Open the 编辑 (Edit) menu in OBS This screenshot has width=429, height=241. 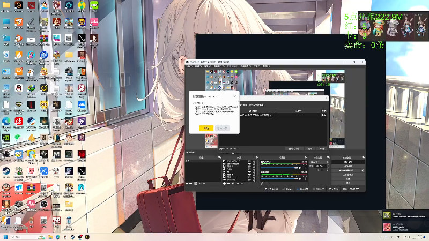coord(198,66)
